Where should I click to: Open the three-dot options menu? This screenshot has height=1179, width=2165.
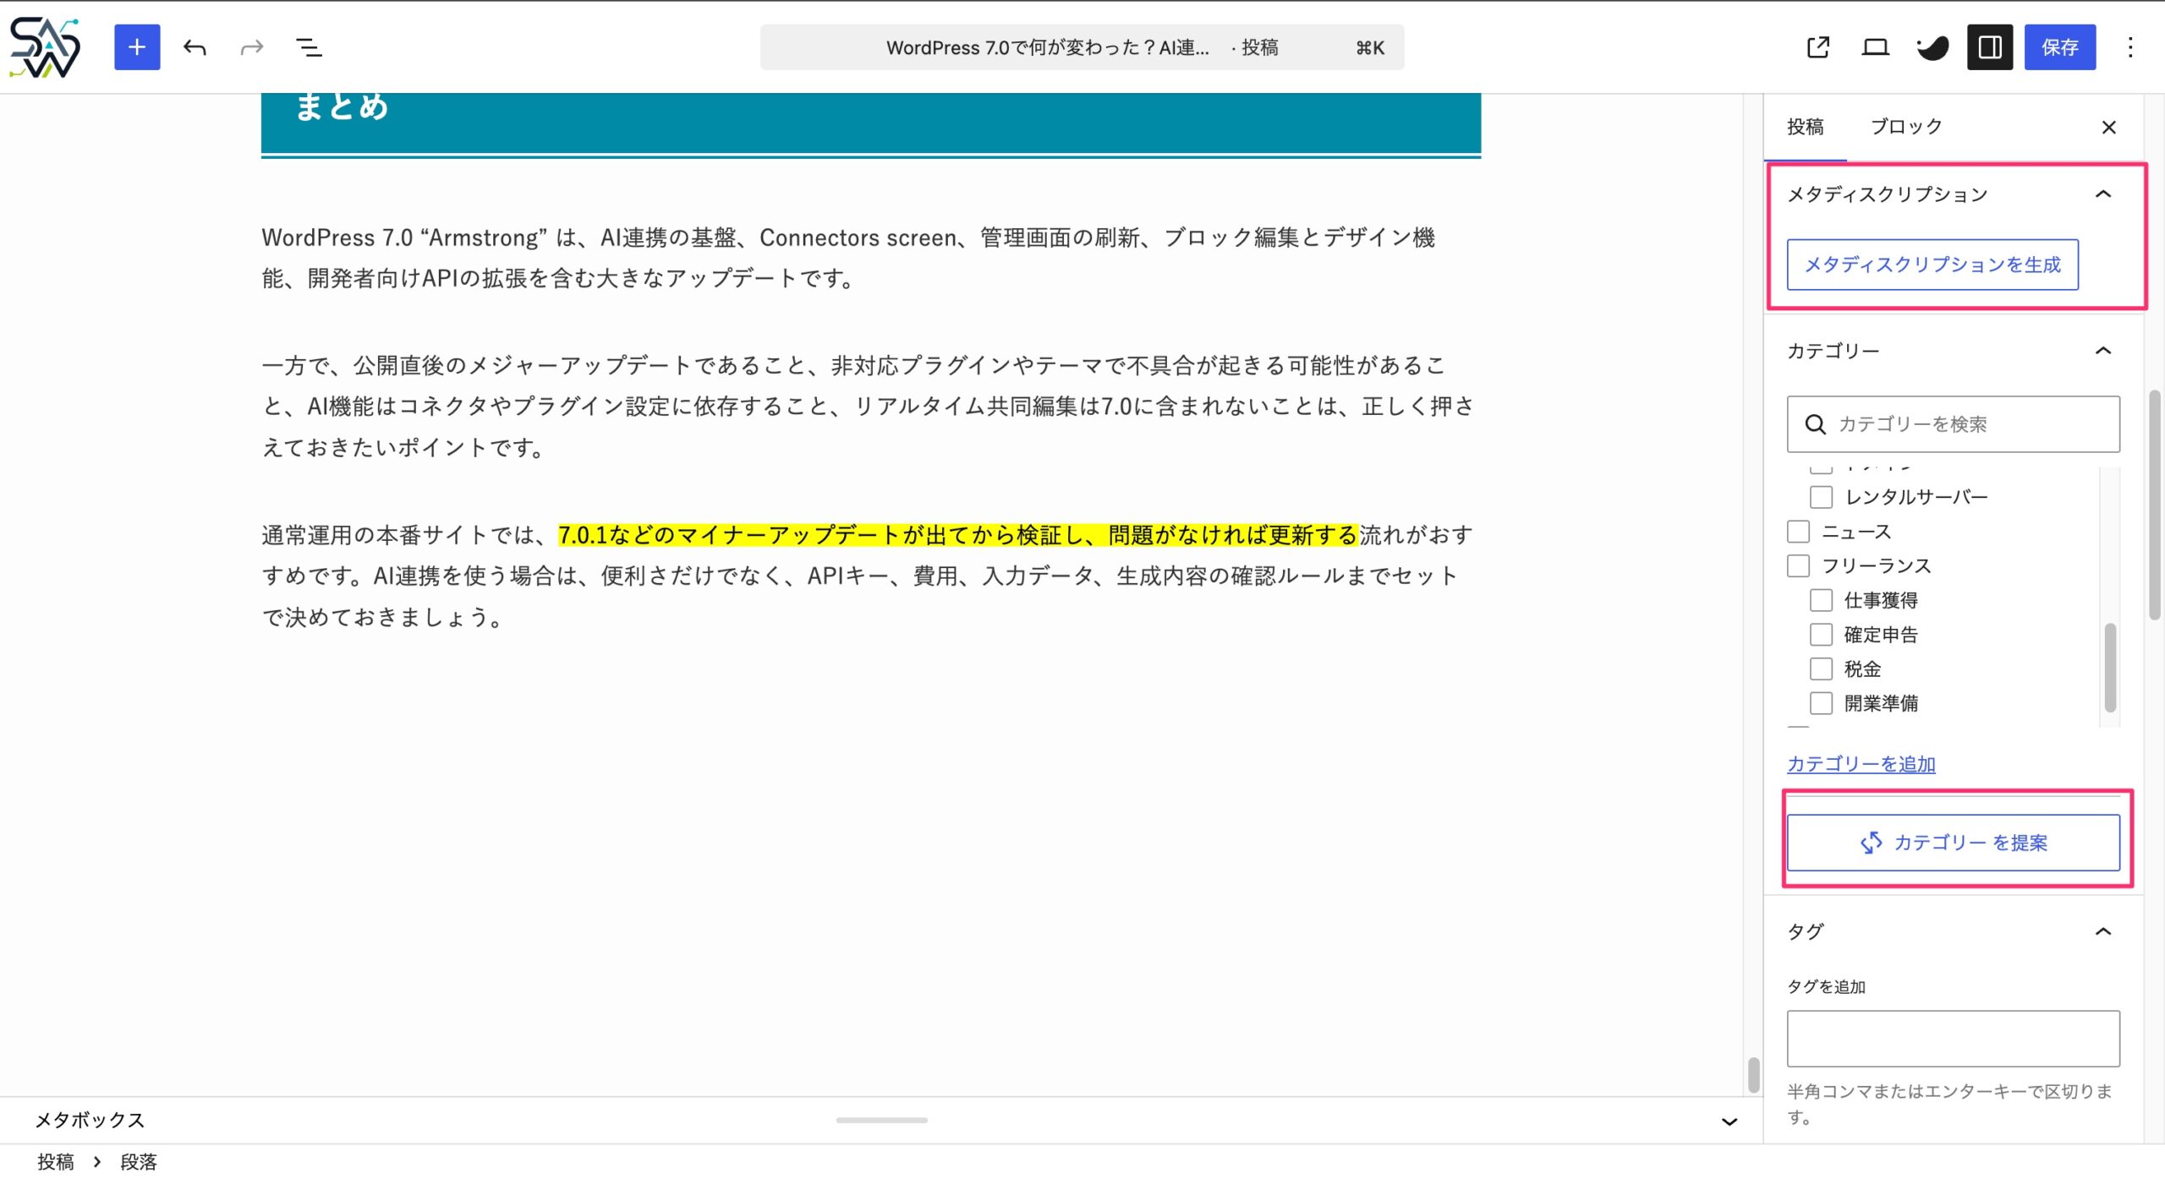tap(2130, 47)
